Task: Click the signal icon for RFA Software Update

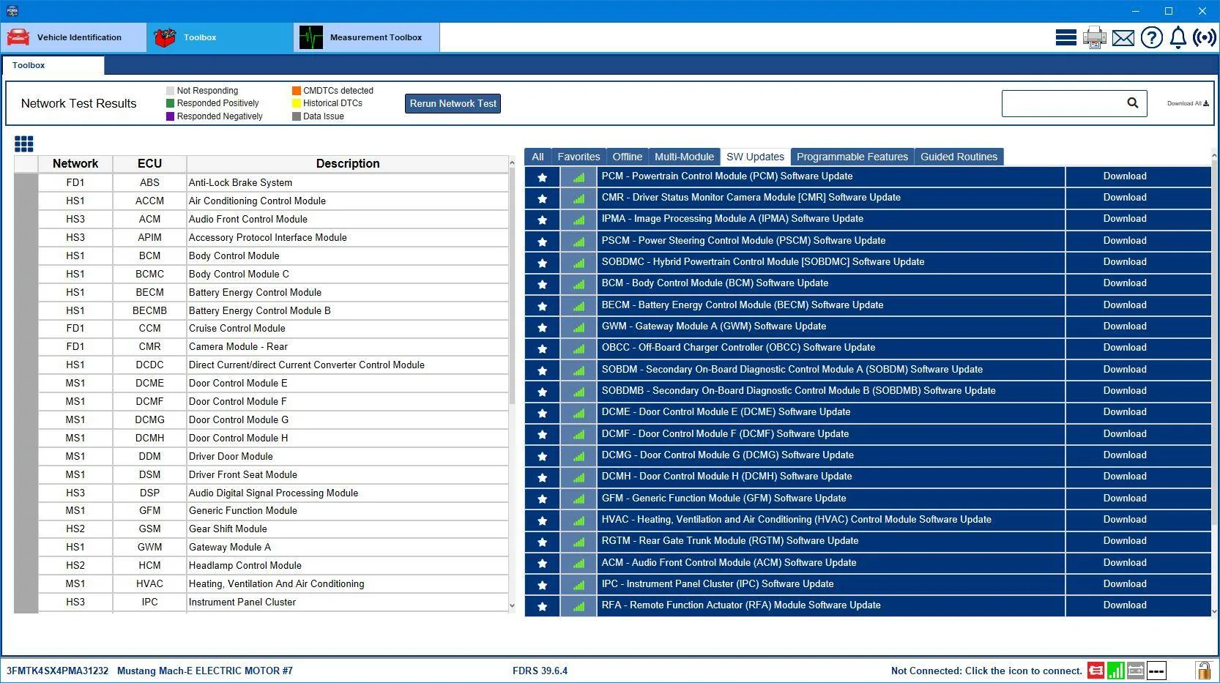Action: click(579, 606)
